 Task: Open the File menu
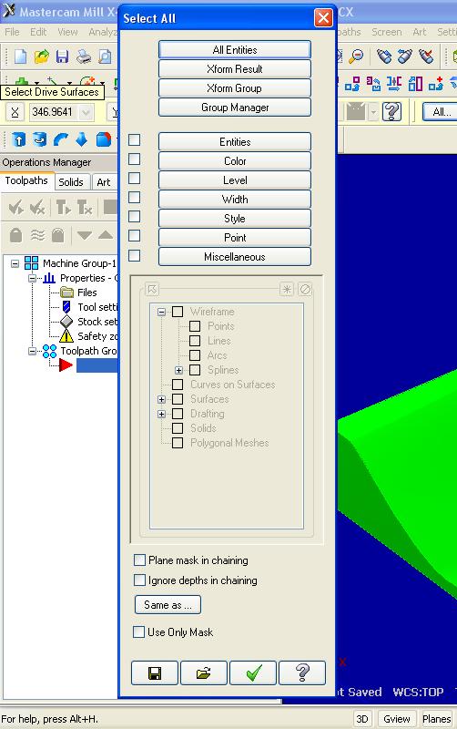[x=12, y=32]
